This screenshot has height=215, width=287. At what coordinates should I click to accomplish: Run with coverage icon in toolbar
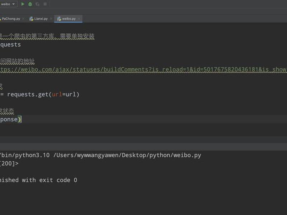pyautogui.click(x=38, y=4)
